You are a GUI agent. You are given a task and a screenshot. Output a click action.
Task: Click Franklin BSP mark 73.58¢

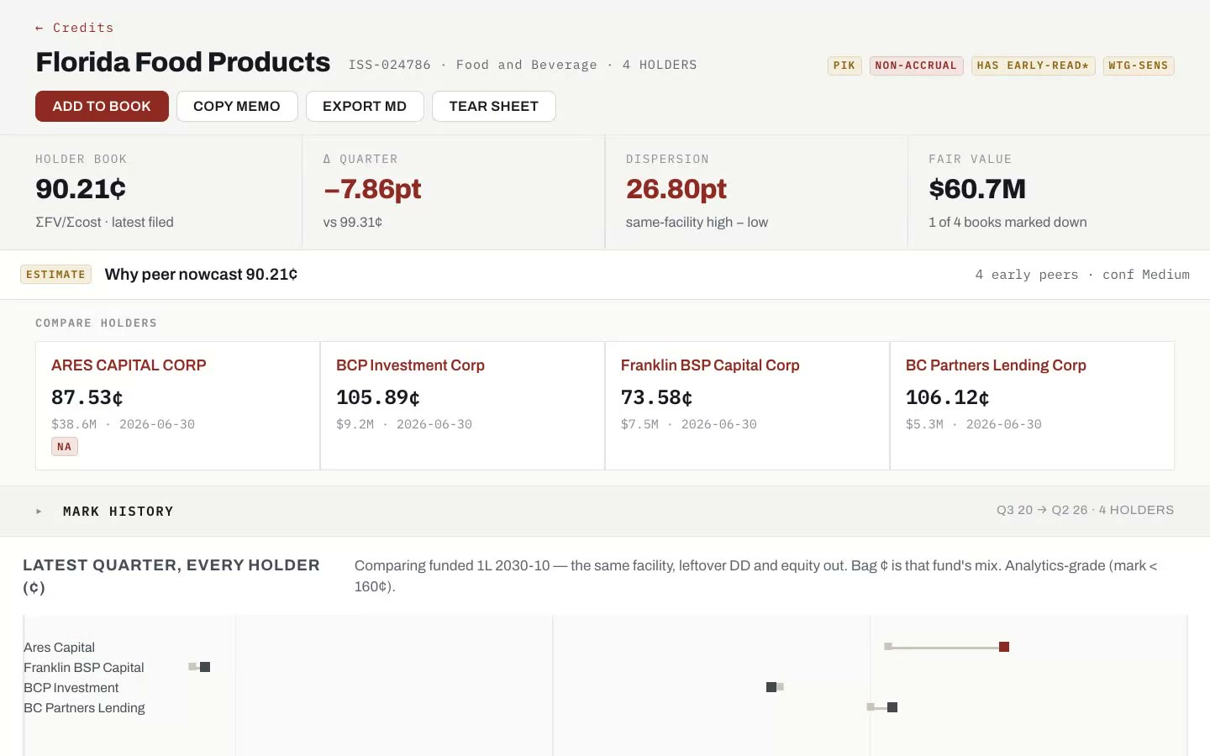(657, 397)
